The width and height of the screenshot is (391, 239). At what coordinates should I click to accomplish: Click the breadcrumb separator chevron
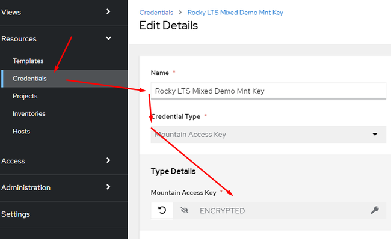coord(180,12)
